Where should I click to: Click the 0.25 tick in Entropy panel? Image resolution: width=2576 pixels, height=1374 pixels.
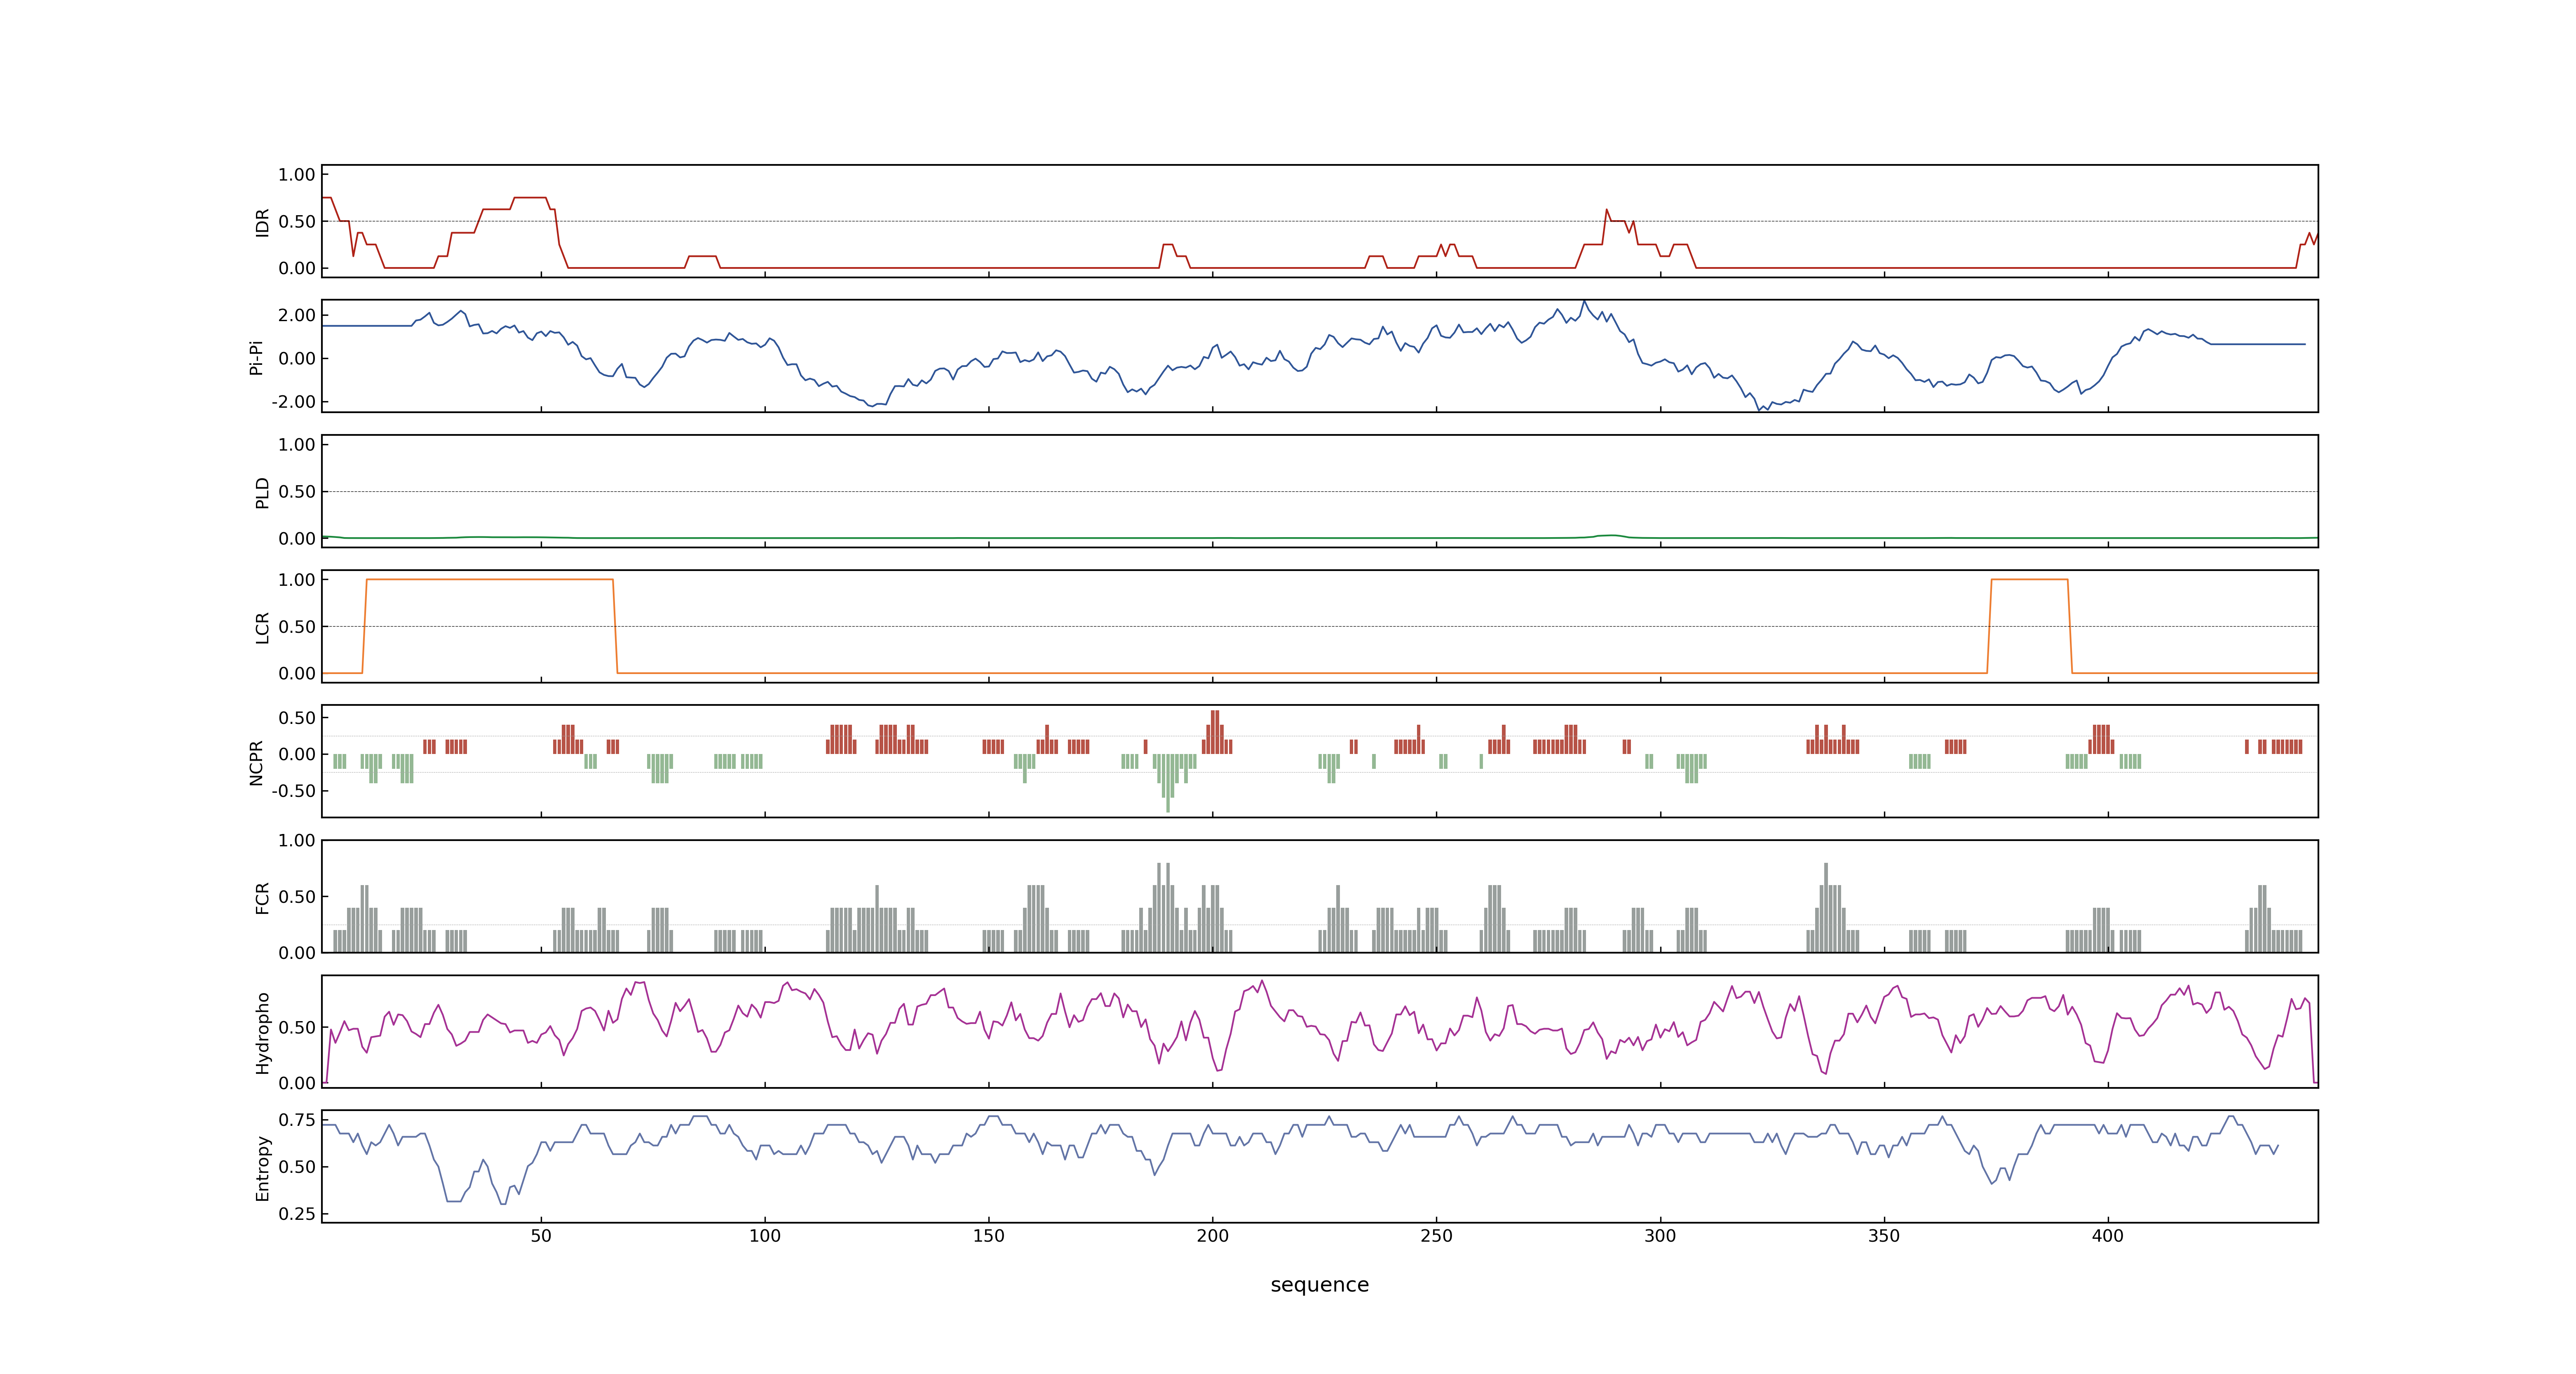pyautogui.click(x=297, y=1214)
